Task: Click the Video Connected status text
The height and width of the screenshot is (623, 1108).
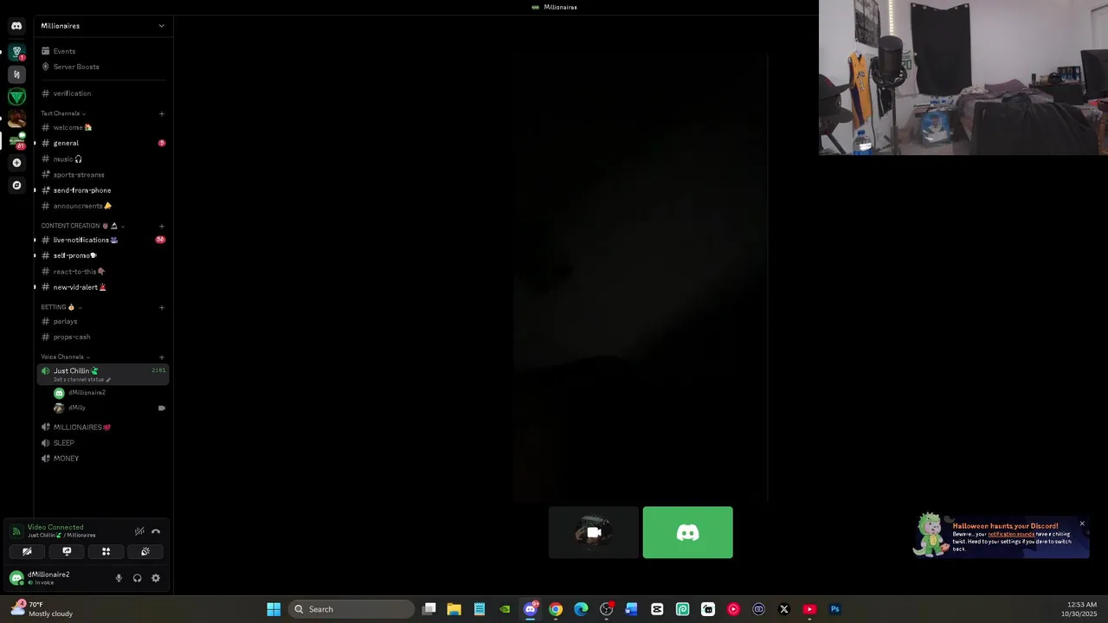Action: pyautogui.click(x=55, y=527)
